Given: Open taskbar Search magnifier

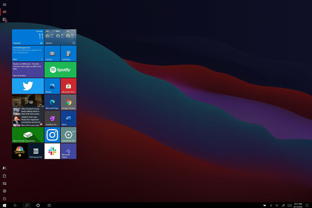Looking at the screenshot, I should point(26,205).
